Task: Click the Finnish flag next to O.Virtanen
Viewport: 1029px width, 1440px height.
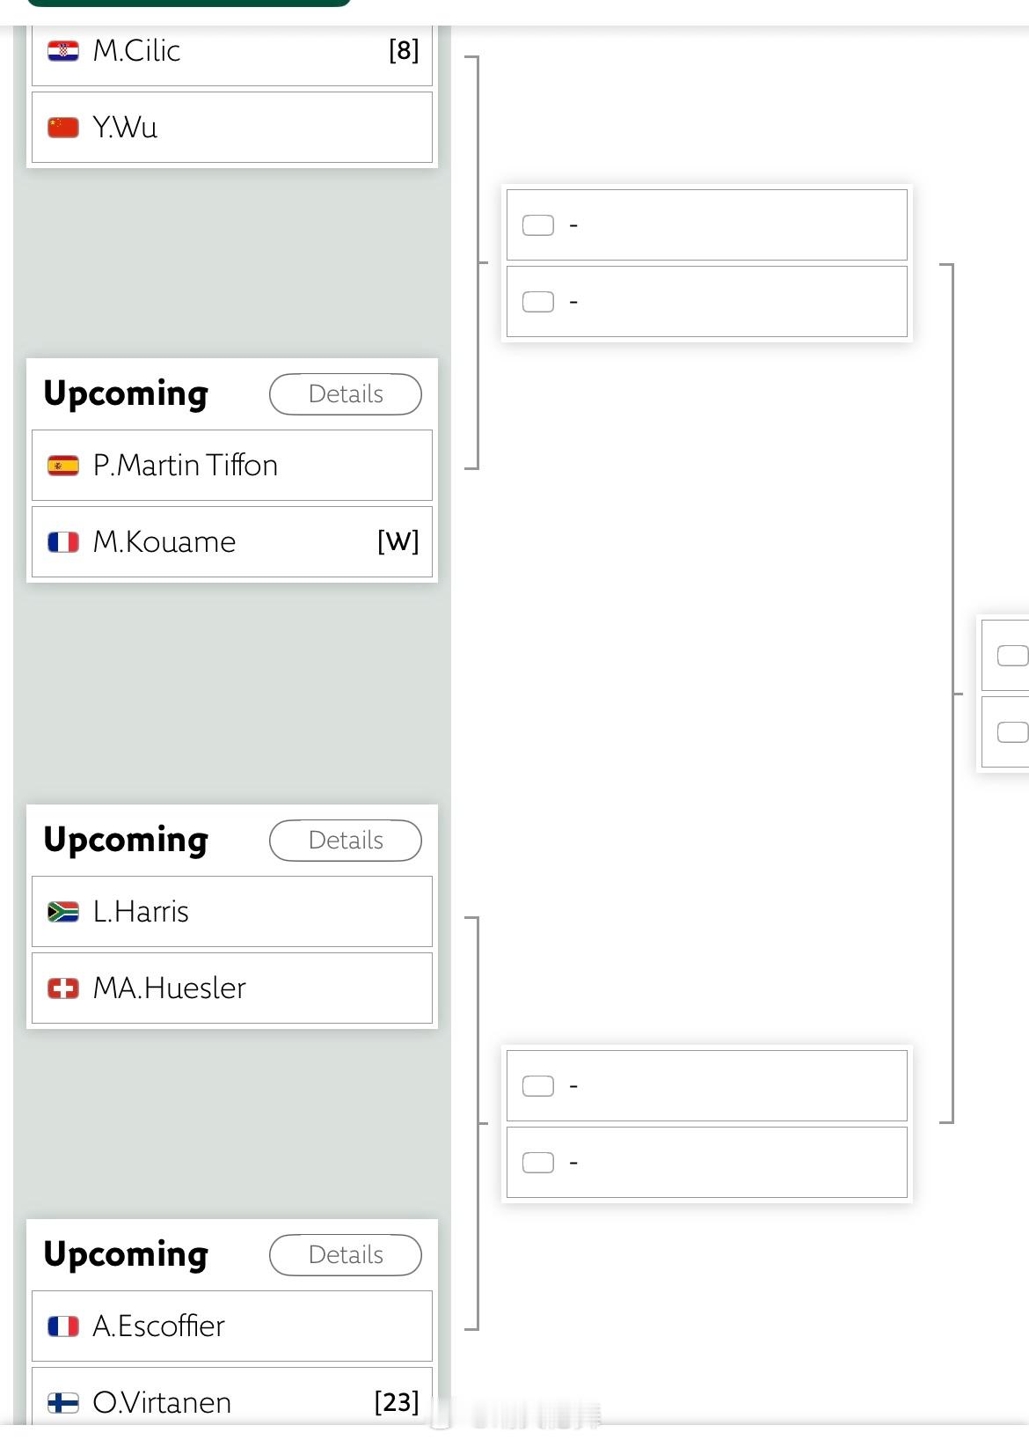Action: click(62, 1402)
